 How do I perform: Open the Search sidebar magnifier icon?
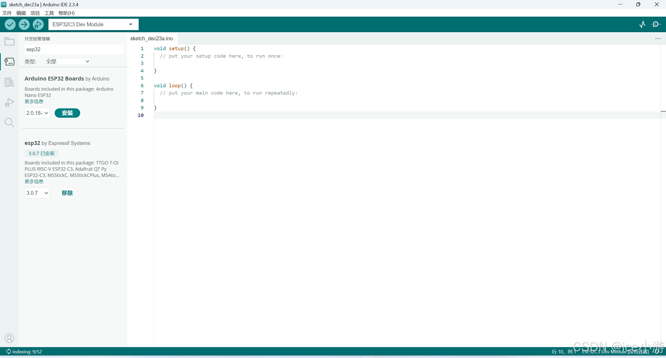tap(9, 122)
